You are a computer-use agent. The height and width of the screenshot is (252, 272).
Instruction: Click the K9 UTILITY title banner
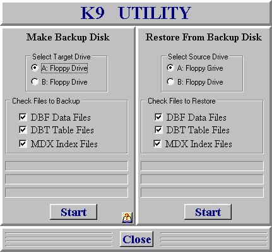tap(136, 13)
